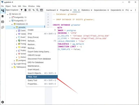Screen dimensions: 139x105
Task: Collapse the Servers (2) tree node
Action: [x=8, y=14]
